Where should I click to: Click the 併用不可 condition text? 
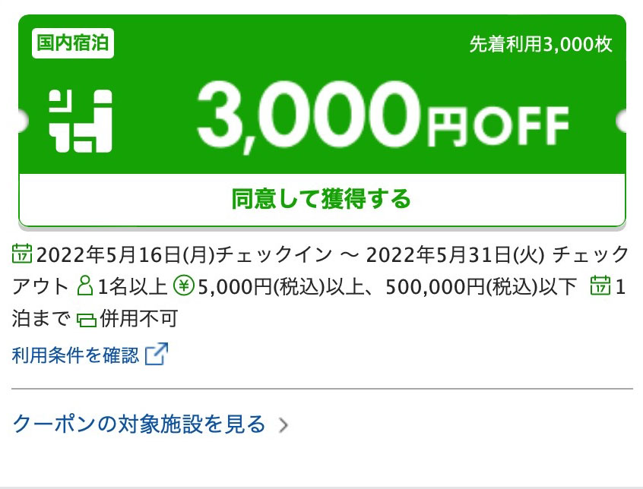pyautogui.click(x=139, y=318)
